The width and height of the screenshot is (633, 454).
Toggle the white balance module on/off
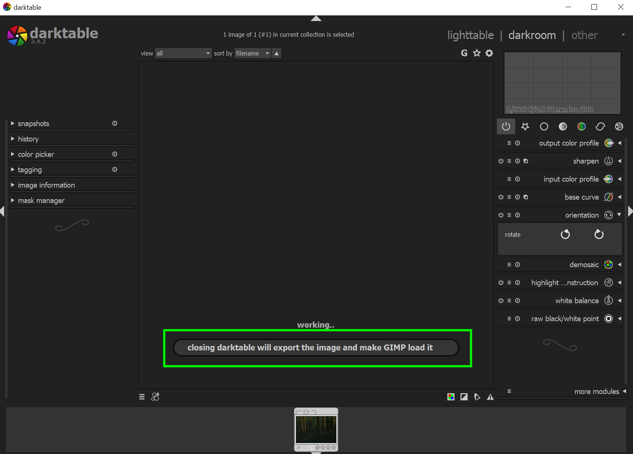point(501,301)
